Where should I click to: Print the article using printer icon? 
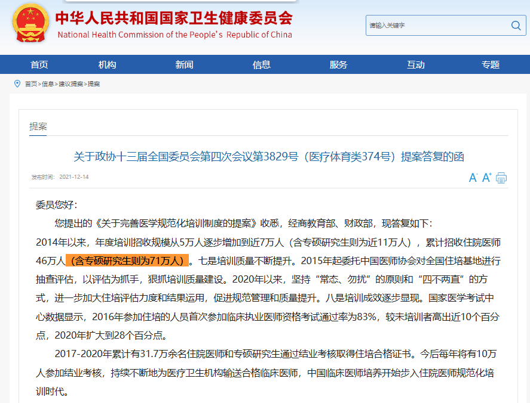coord(501,178)
